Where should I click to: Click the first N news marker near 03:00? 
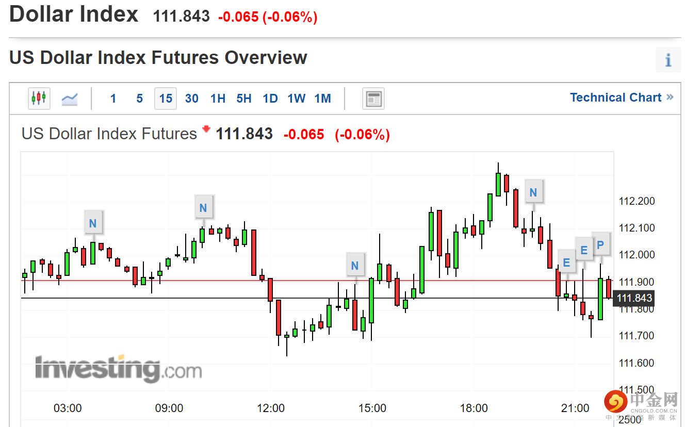93,223
